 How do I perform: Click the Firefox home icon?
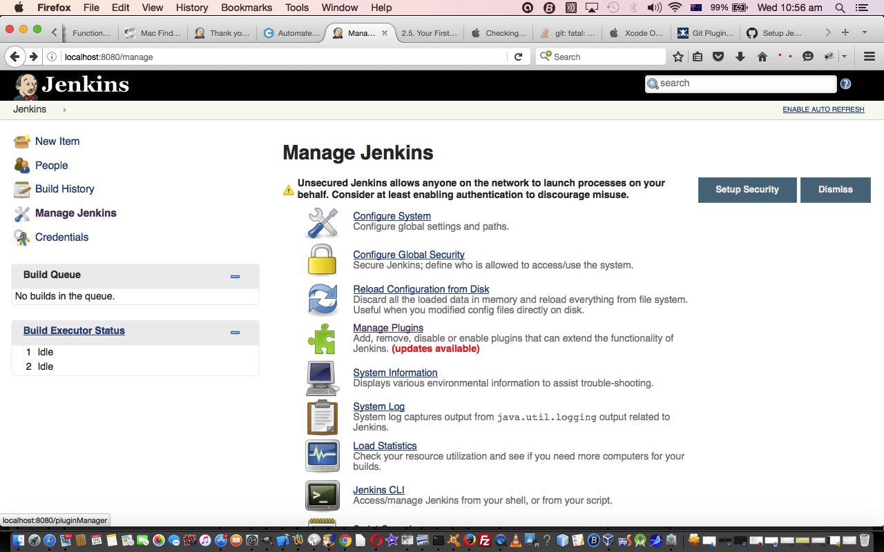(x=762, y=57)
